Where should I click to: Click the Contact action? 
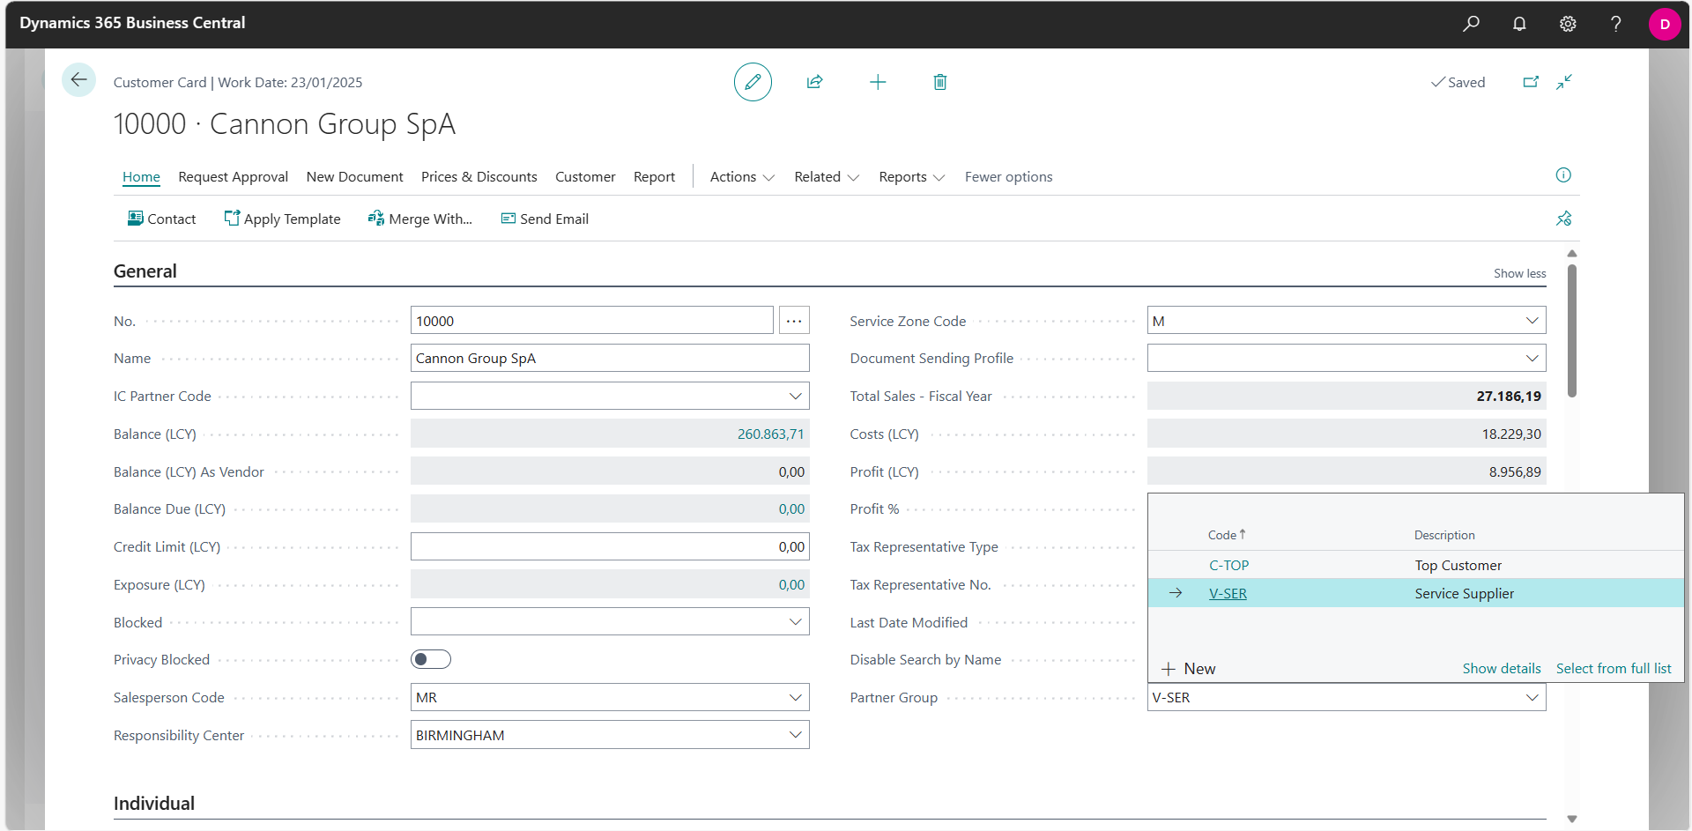click(162, 219)
